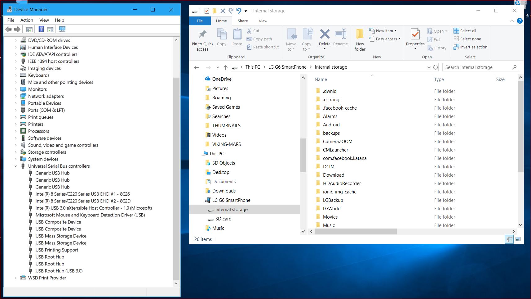Open the View menu in Device Manager
The width and height of the screenshot is (531, 299).
tap(44, 20)
